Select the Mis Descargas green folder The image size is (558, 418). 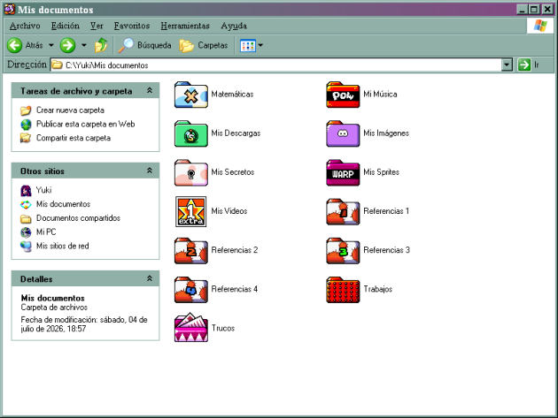point(191,133)
